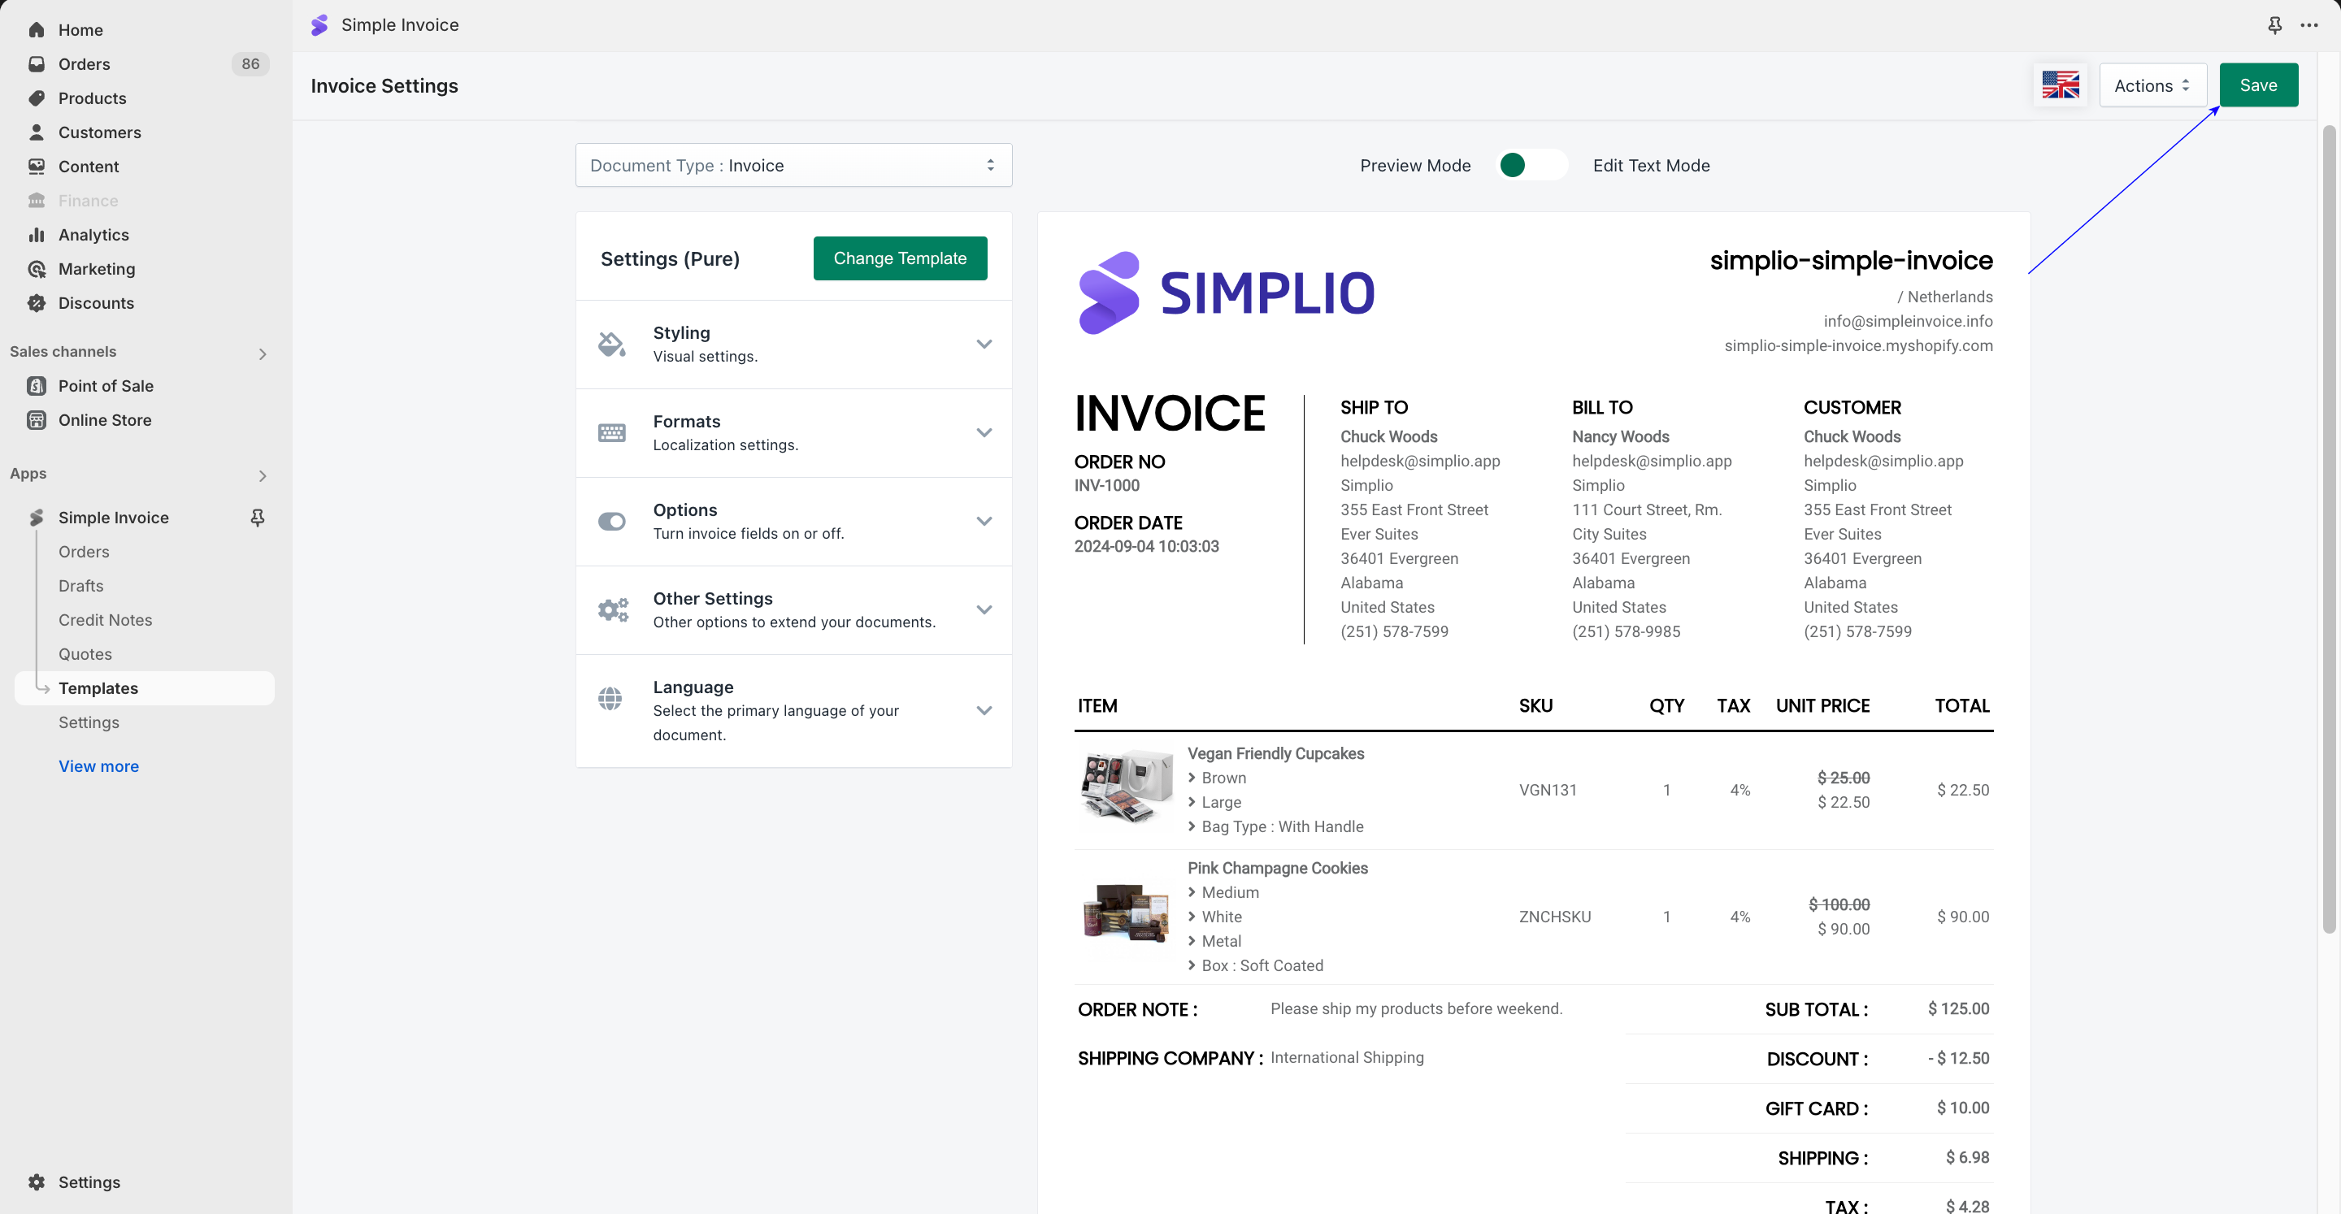Expand the Sales channels section
The width and height of the screenshot is (2341, 1214).
point(262,353)
